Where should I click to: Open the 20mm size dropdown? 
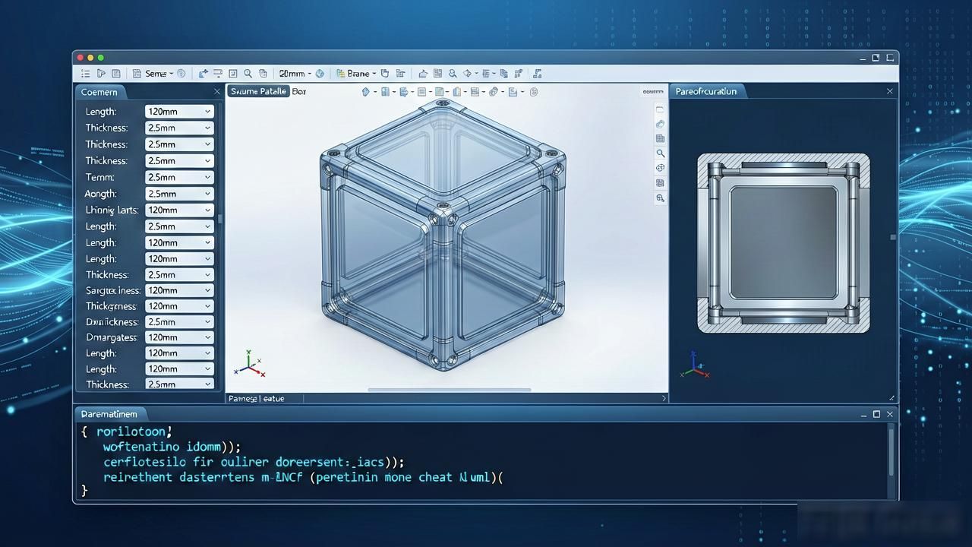pos(295,74)
